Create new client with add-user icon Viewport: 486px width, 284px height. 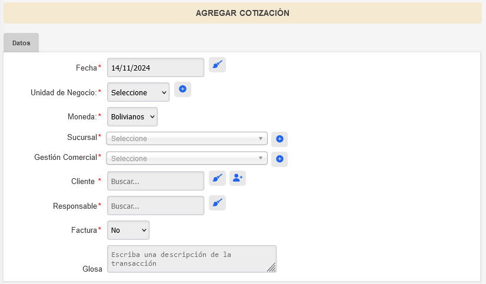tap(238, 178)
